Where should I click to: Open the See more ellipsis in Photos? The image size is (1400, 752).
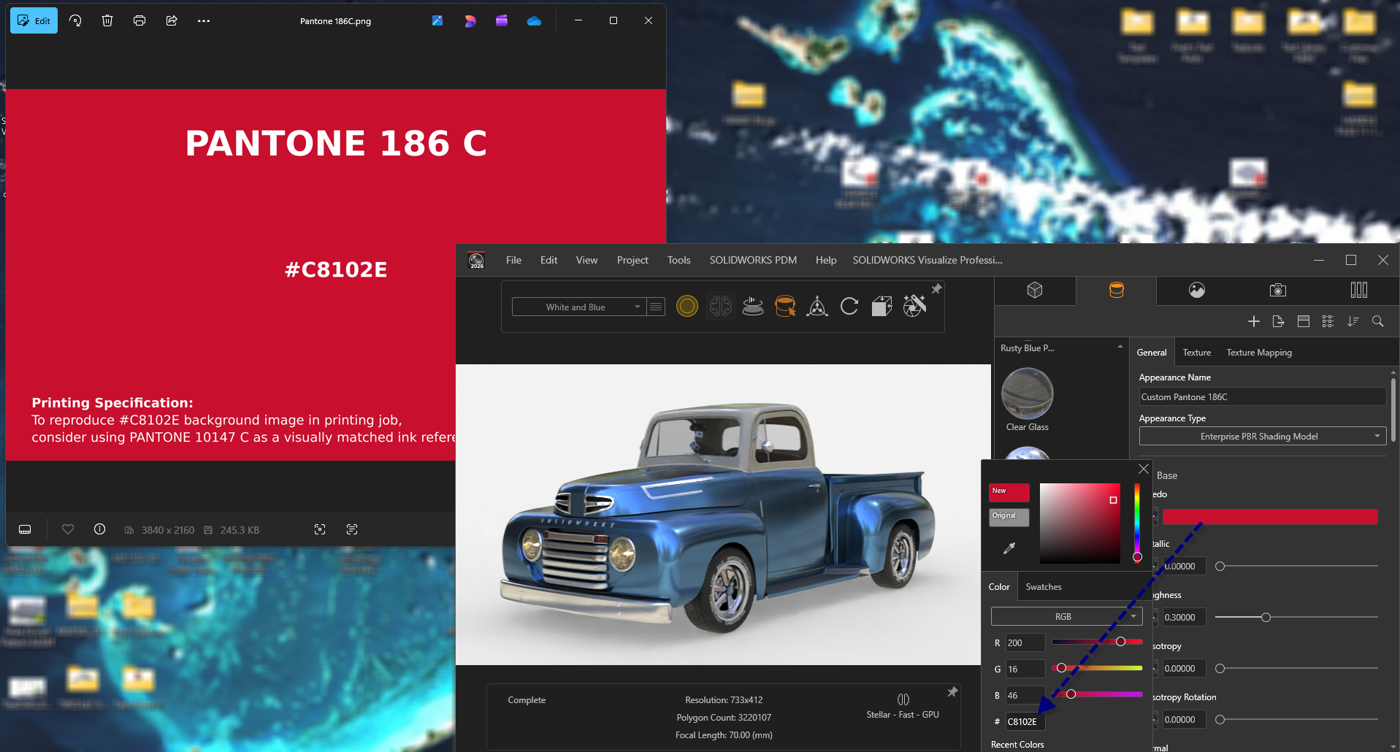pyautogui.click(x=204, y=20)
